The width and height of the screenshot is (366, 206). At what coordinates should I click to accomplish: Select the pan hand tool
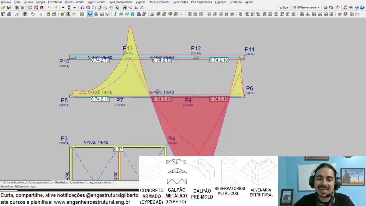(x=111, y=7)
